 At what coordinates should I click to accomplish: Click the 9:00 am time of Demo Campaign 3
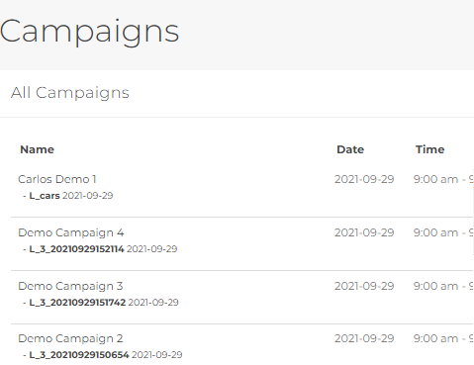point(435,286)
